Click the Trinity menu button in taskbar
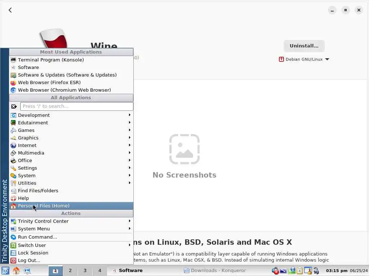 click(5, 271)
